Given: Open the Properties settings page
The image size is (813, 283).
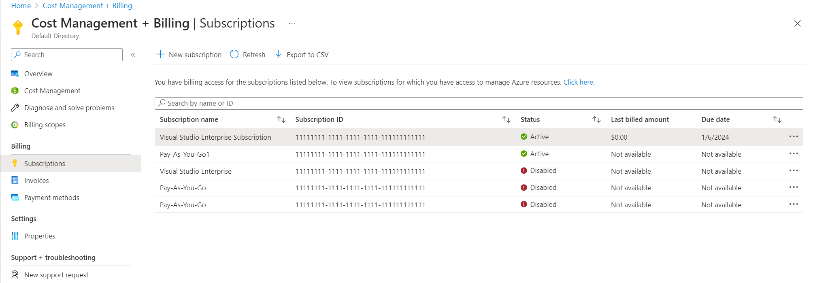Looking at the screenshot, I should [39, 236].
